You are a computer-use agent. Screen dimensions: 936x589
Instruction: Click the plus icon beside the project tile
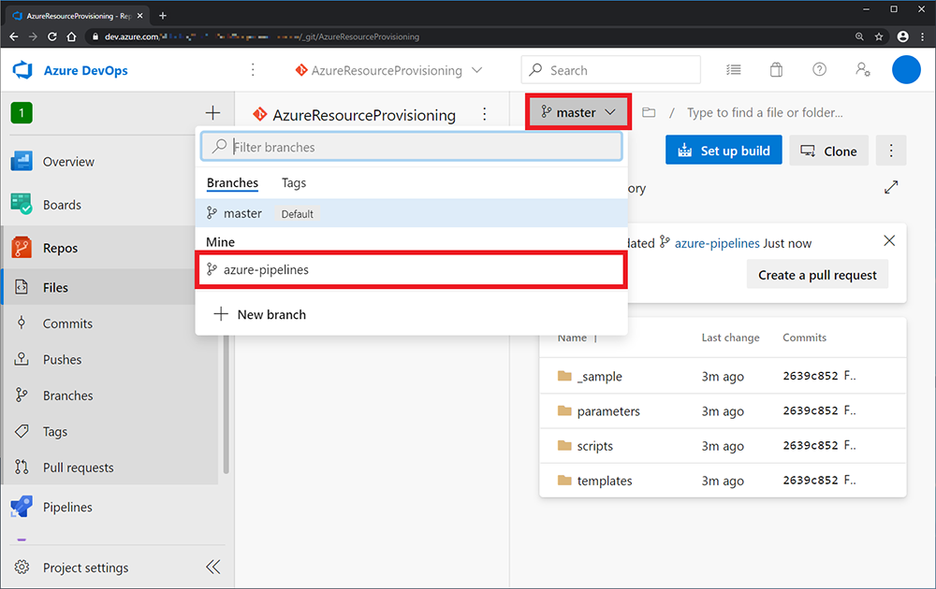click(x=212, y=113)
